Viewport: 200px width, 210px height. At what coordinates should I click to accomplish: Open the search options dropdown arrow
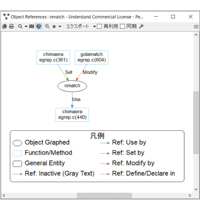(x=26, y=27)
